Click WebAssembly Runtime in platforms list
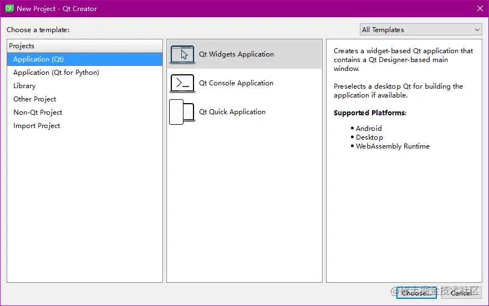This screenshot has width=489, height=306. (393, 146)
